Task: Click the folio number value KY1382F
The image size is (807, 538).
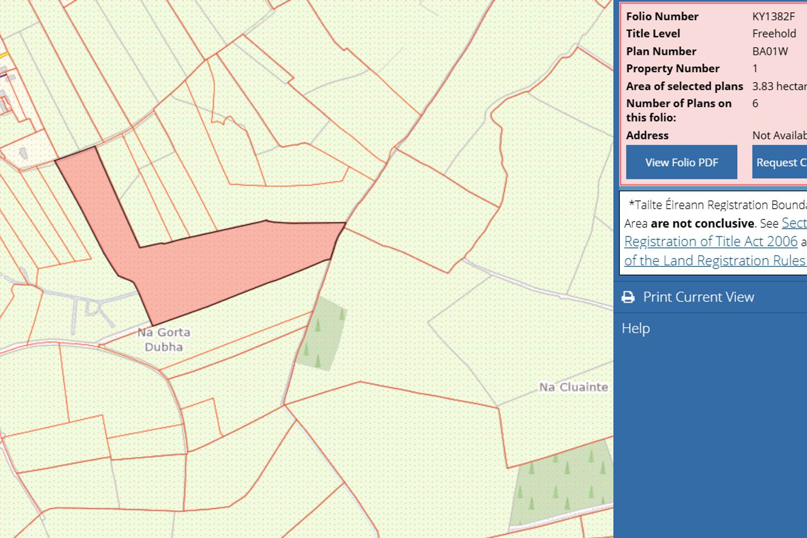Action: pos(773,16)
